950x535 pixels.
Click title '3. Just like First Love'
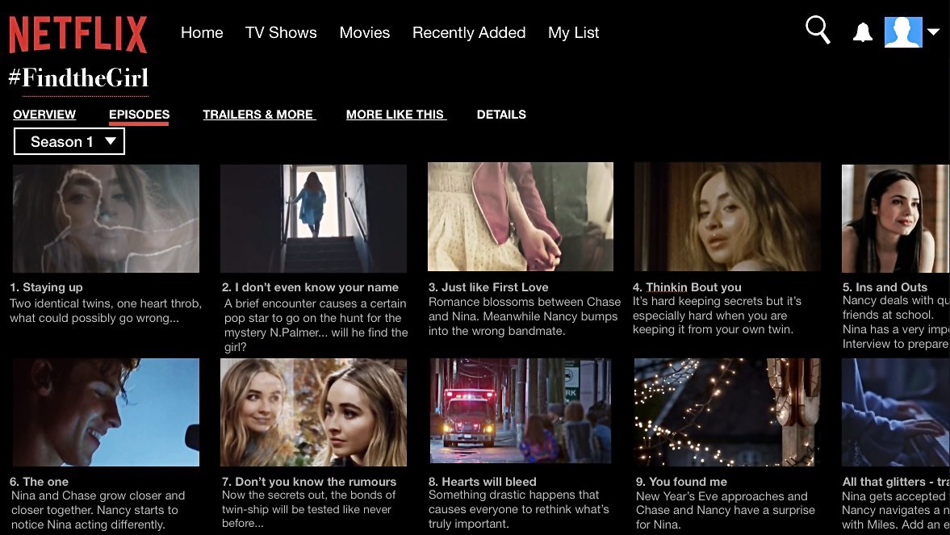[488, 287]
